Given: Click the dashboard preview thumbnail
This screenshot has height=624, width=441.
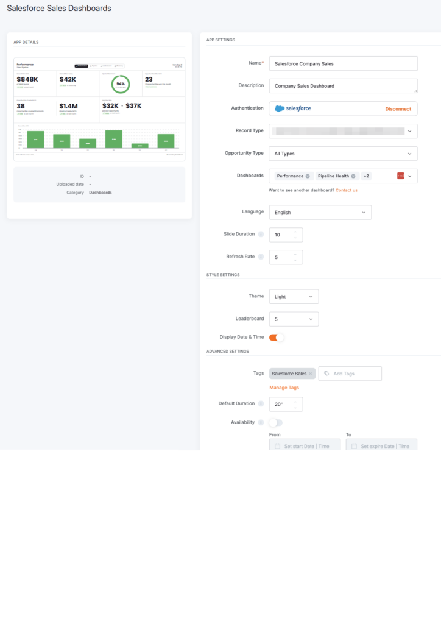Looking at the screenshot, I should coord(99,109).
